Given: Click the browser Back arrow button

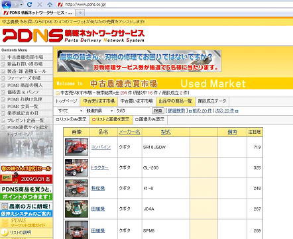Looking at the screenshot, I should tap(6, 4).
